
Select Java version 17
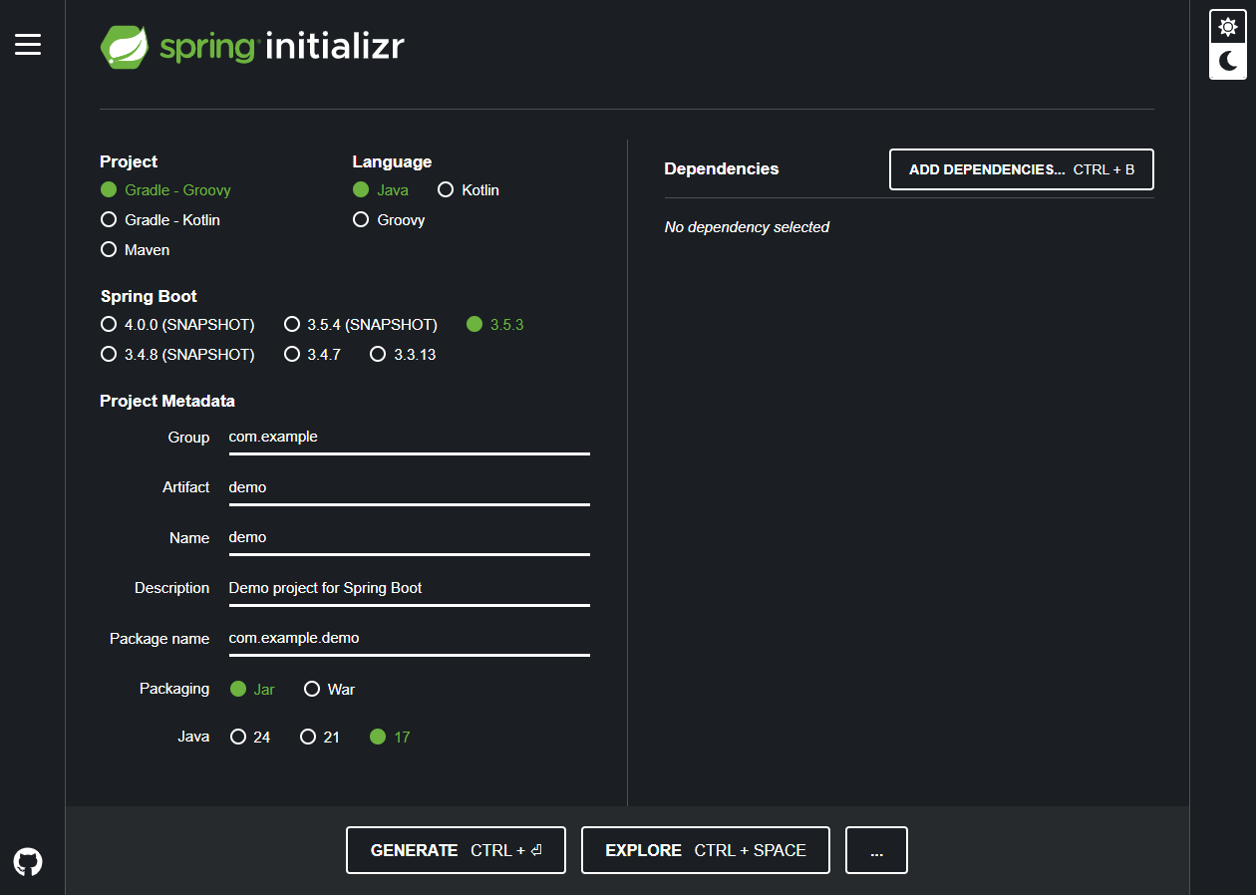390,737
